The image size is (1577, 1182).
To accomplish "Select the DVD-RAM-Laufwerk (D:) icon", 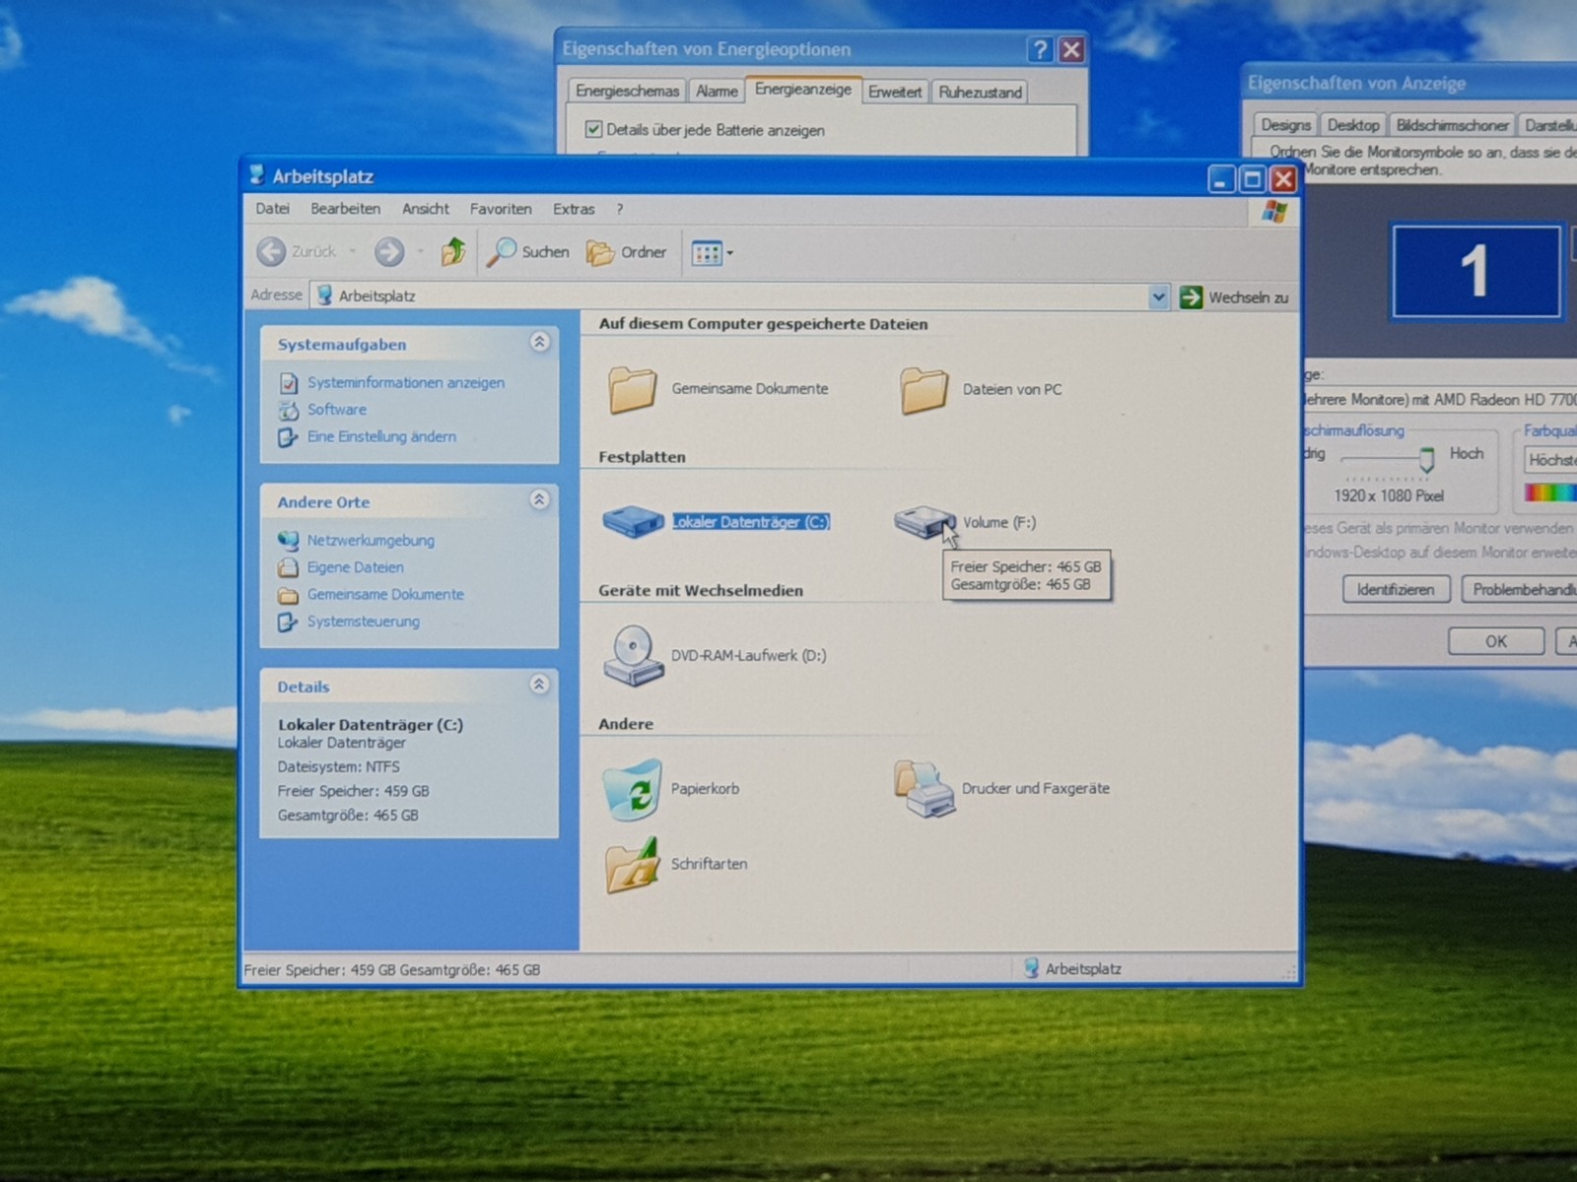I will [x=633, y=655].
